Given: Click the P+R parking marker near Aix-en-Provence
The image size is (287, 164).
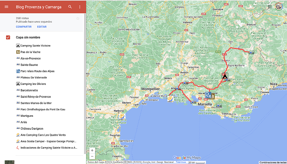Looking at the screenshot, I should click(208, 95).
